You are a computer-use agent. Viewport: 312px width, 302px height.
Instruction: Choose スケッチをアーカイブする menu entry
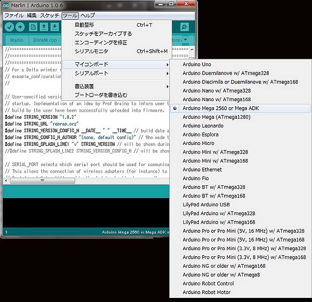point(116,34)
